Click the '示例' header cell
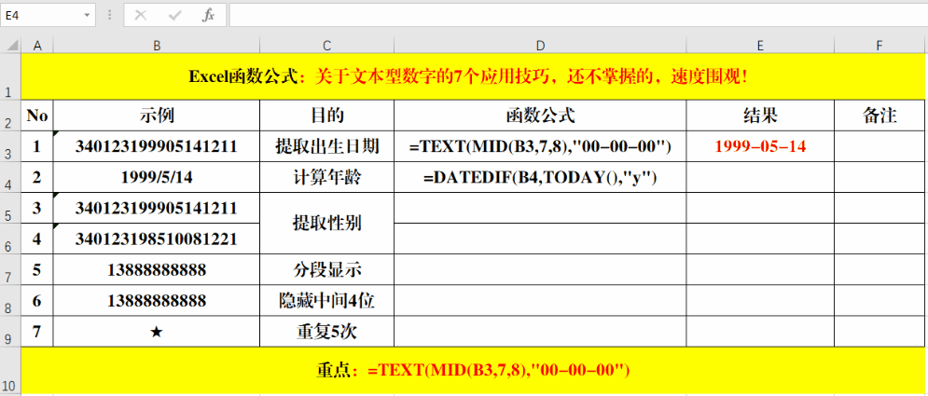 pyautogui.click(x=157, y=116)
